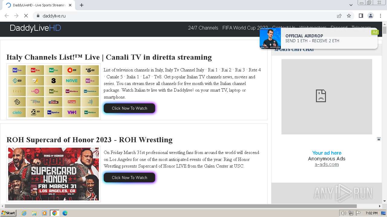The height and width of the screenshot is (217, 387).
Task: Select the Canale 5 HD channel logo
Action: pos(90,70)
